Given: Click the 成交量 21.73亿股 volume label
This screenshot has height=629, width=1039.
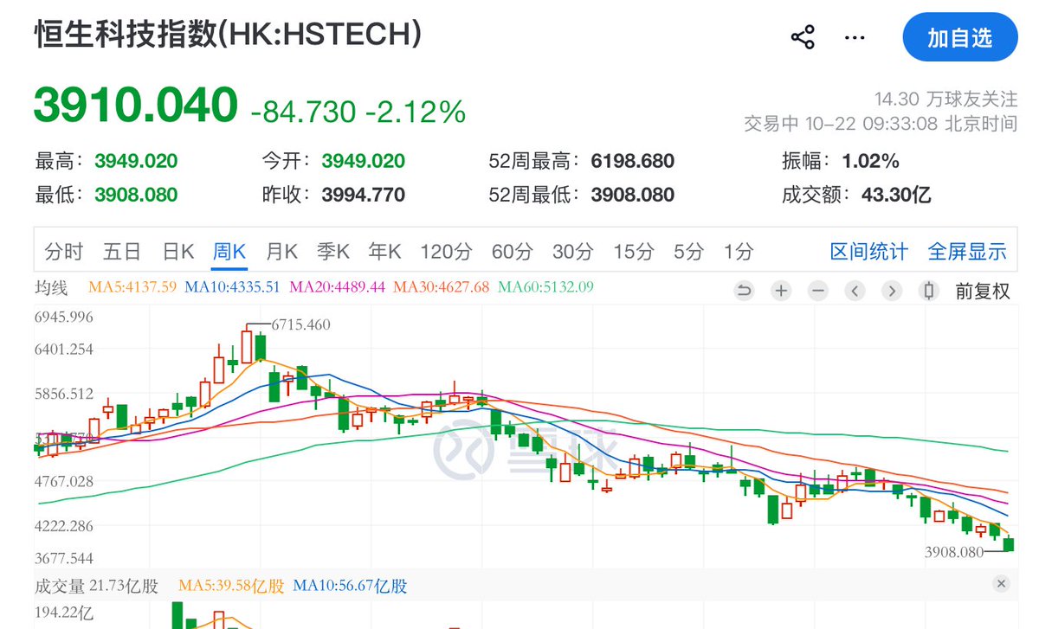Looking at the screenshot, I should coord(97,586).
